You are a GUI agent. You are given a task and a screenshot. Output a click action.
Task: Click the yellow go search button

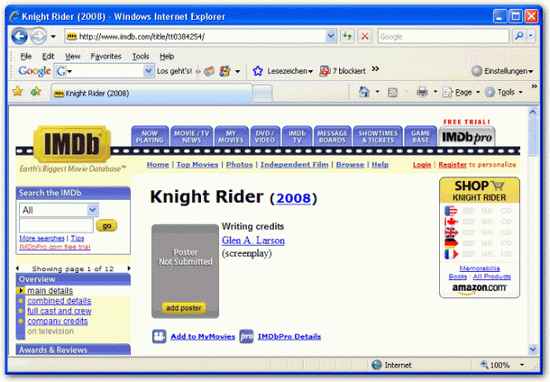pyautogui.click(x=106, y=226)
